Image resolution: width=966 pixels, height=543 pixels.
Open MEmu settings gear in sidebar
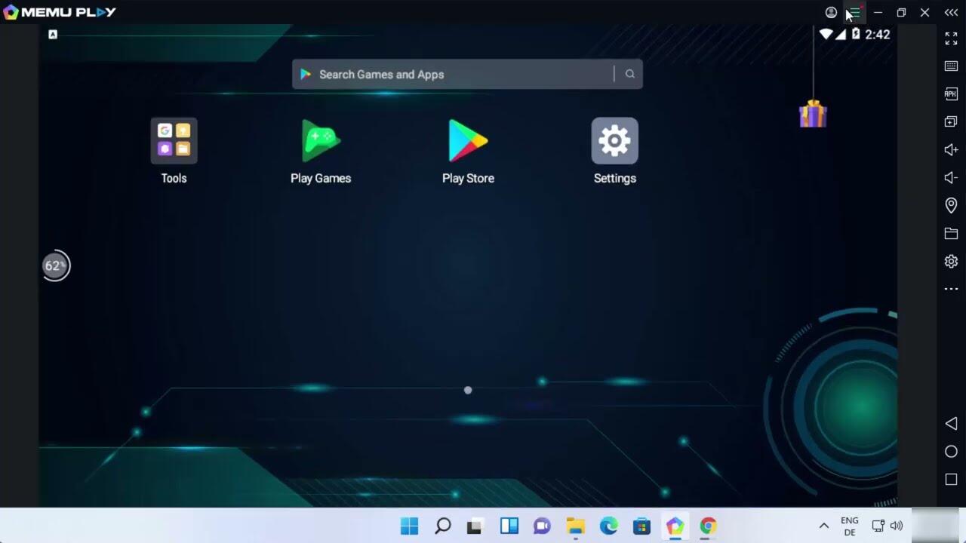tap(951, 262)
